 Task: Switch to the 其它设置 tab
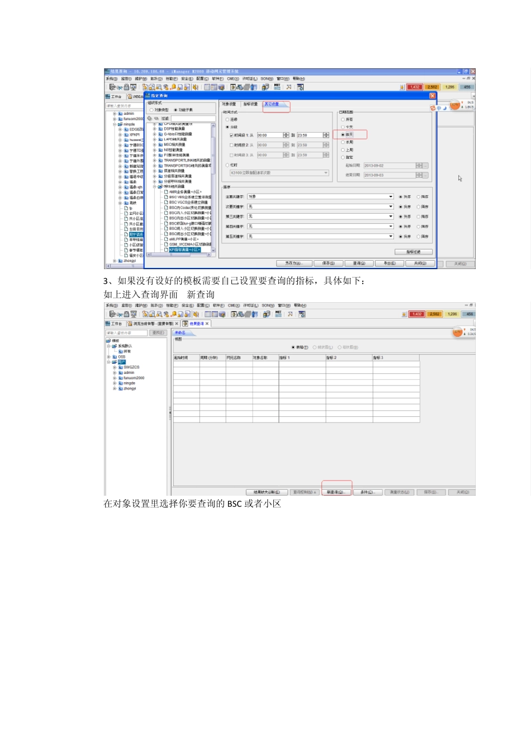272,104
